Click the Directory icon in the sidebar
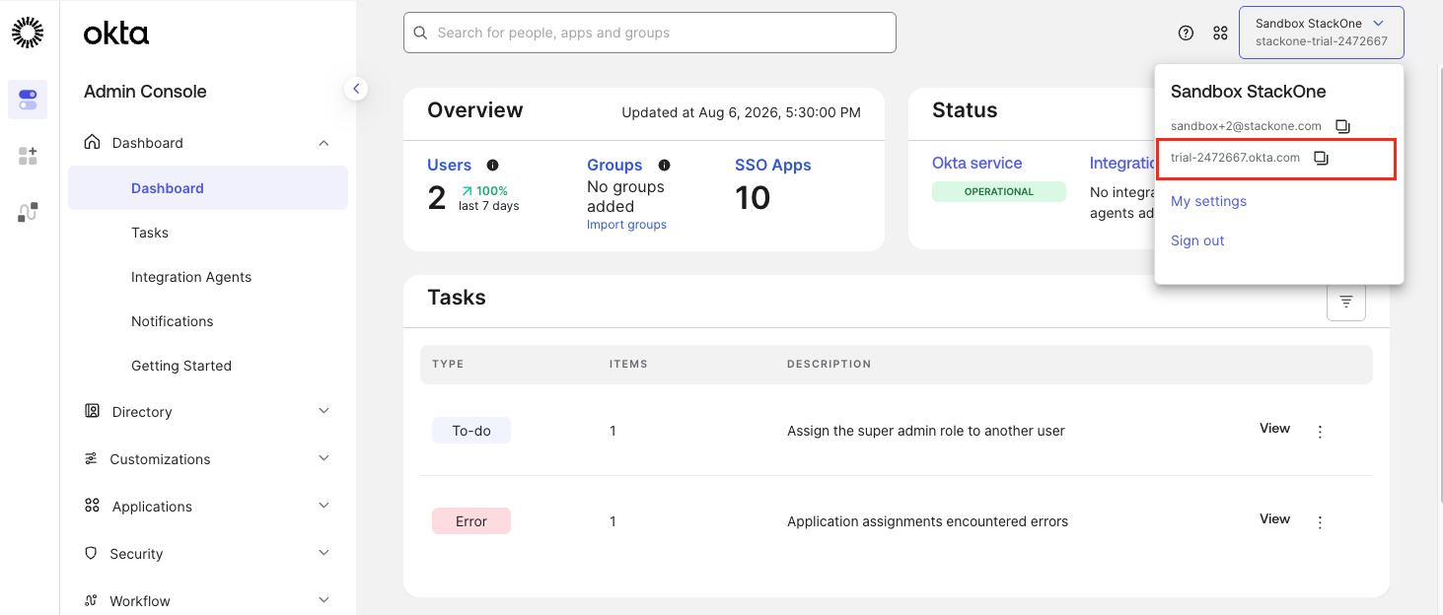This screenshot has width=1443, height=615. 93,411
